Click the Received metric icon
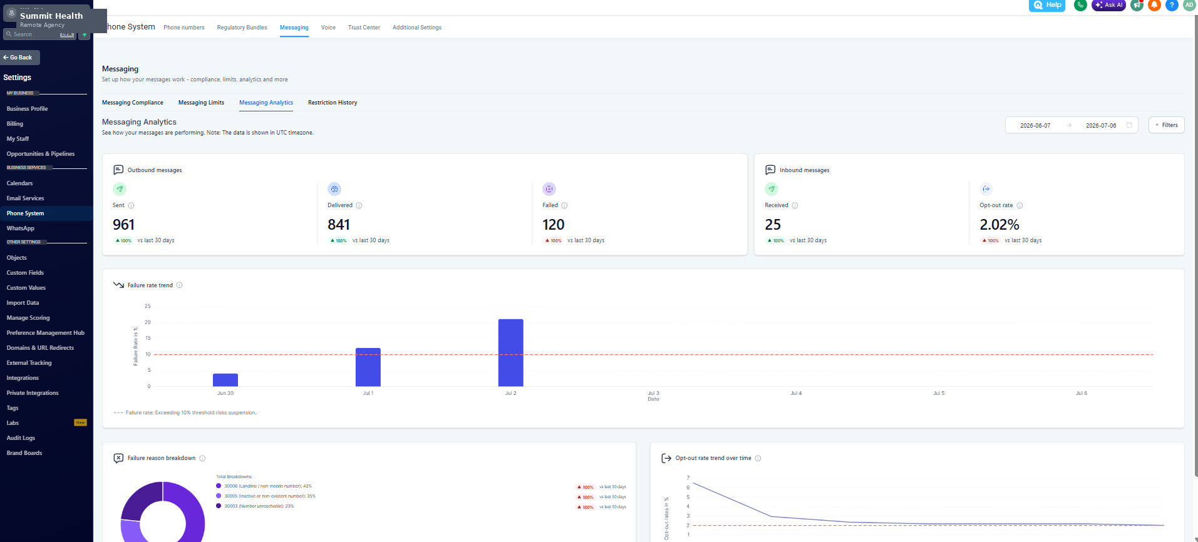The image size is (1198, 542). click(772, 189)
